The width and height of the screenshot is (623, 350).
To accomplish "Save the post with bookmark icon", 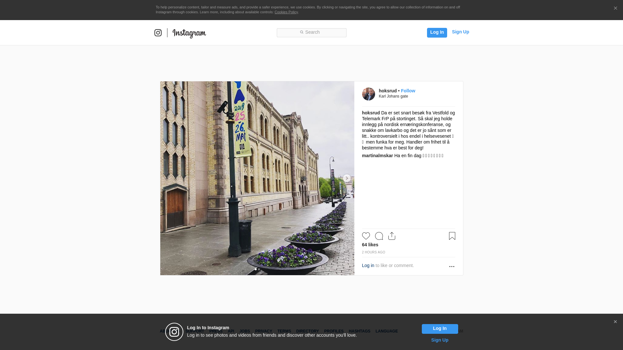I will (x=452, y=236).
